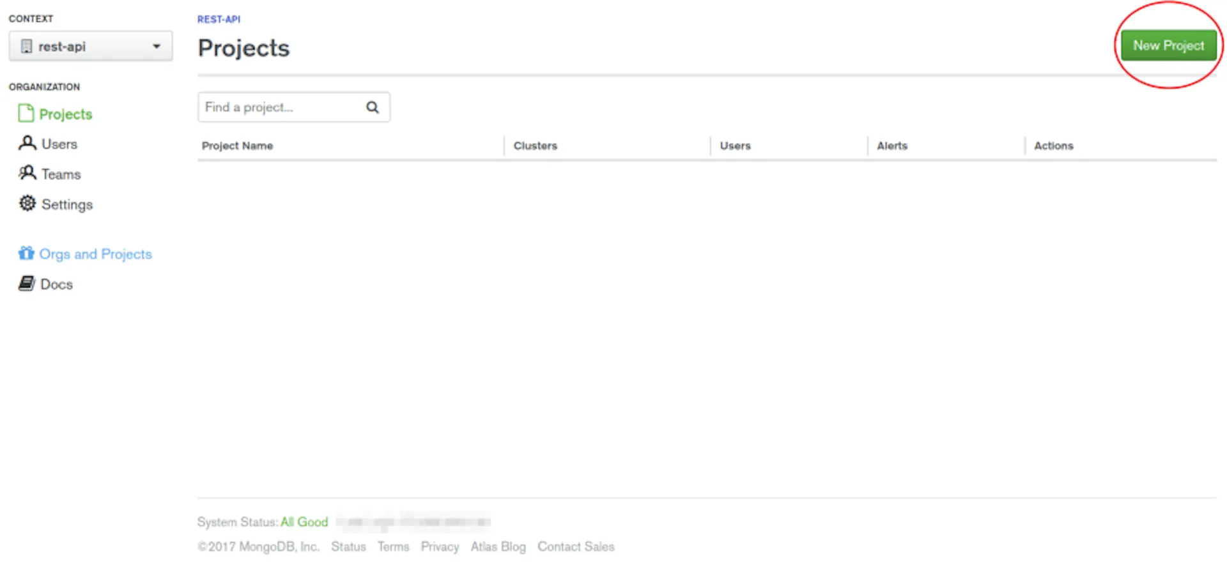Click the Users person icon
The height and width of the screenshot is (575, 1227).
(27, 143)
